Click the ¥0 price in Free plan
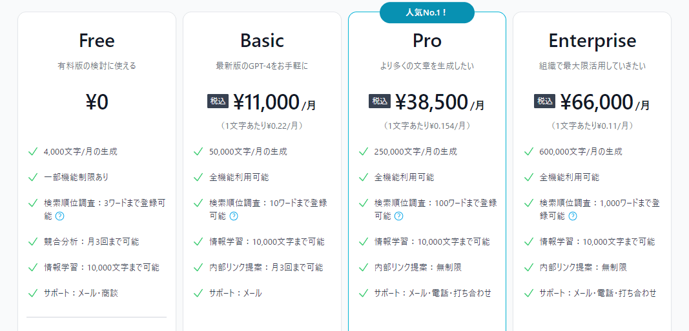The width and height of the screenshot is (689, 331). coord(97,102)
